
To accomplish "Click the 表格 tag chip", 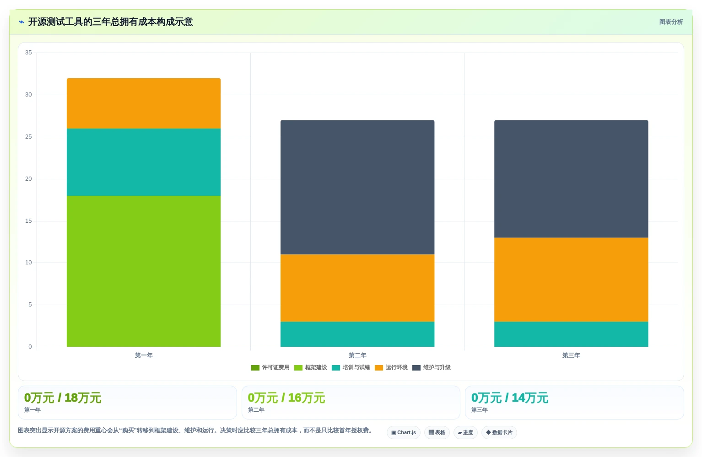I will pyautogui.click(x=437, y=433).
